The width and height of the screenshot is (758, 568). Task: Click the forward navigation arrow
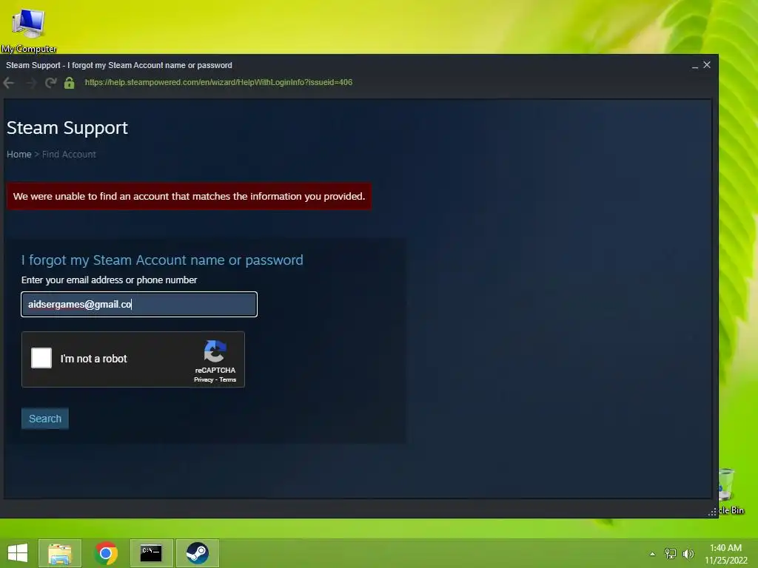30,83
